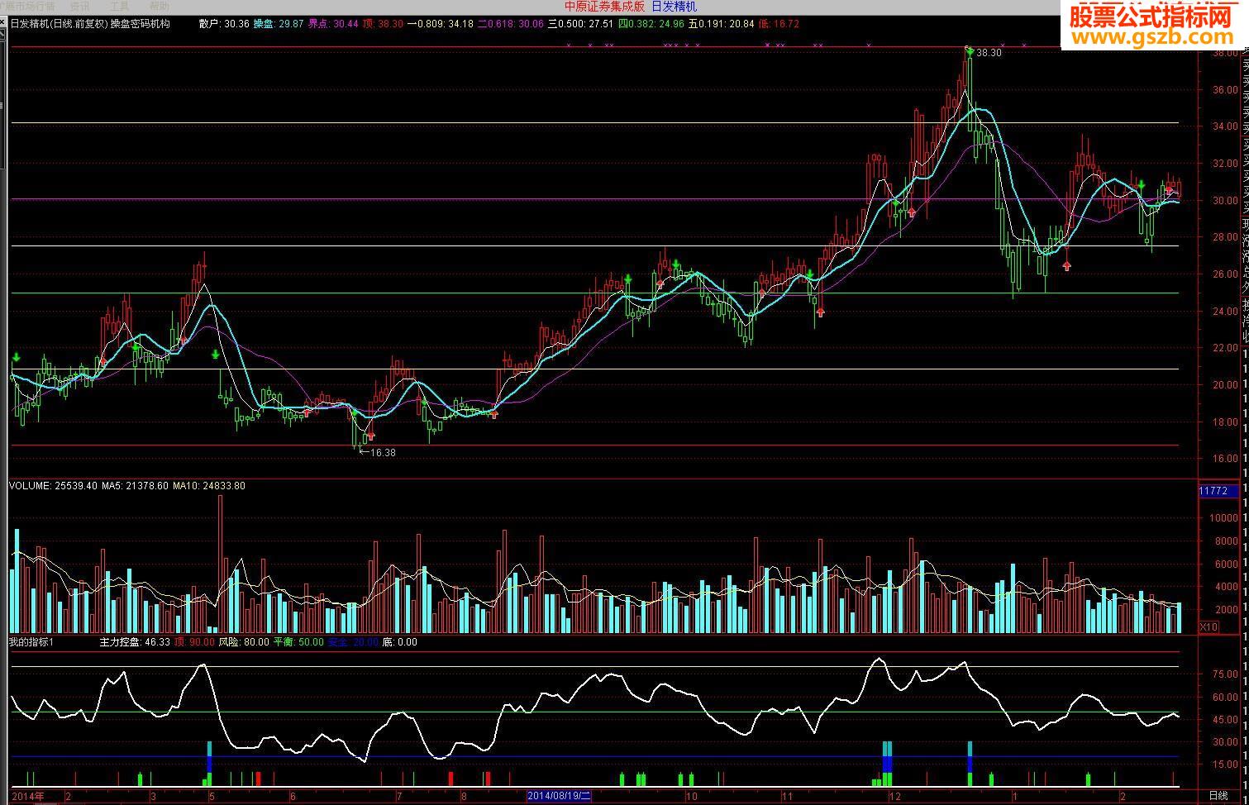Click the 风险: 80.00 label
The width and height of the screenshot is (1249, 805).
(244, 642)
